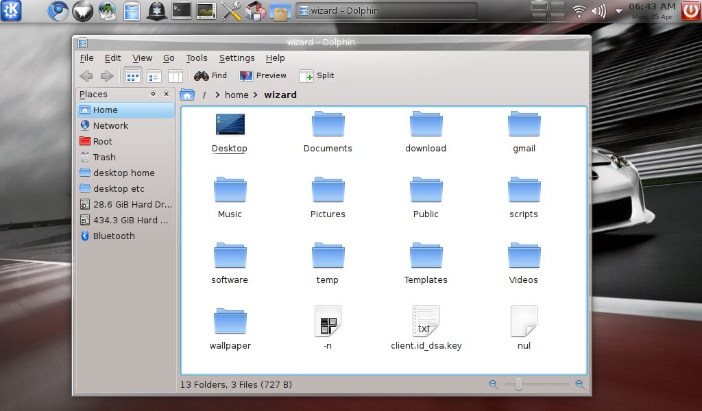Open the Settings menu
The height and width of the screenshot is (411, 702).
click(x=237, y=58)
